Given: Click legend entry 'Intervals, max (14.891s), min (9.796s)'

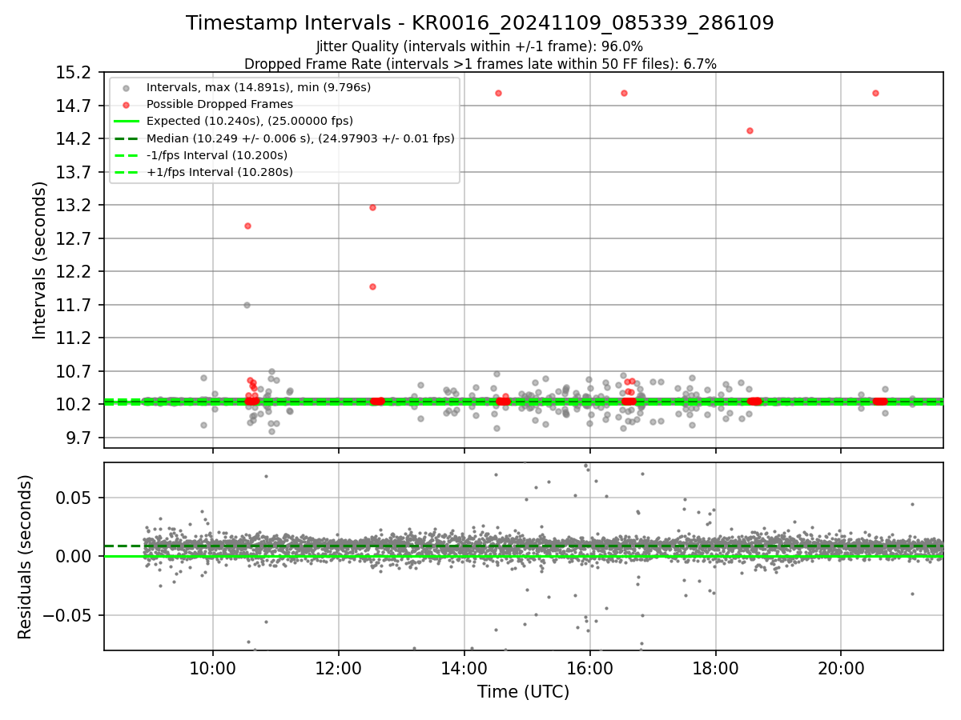Looking at the screenshot, I should click(259, 87).
